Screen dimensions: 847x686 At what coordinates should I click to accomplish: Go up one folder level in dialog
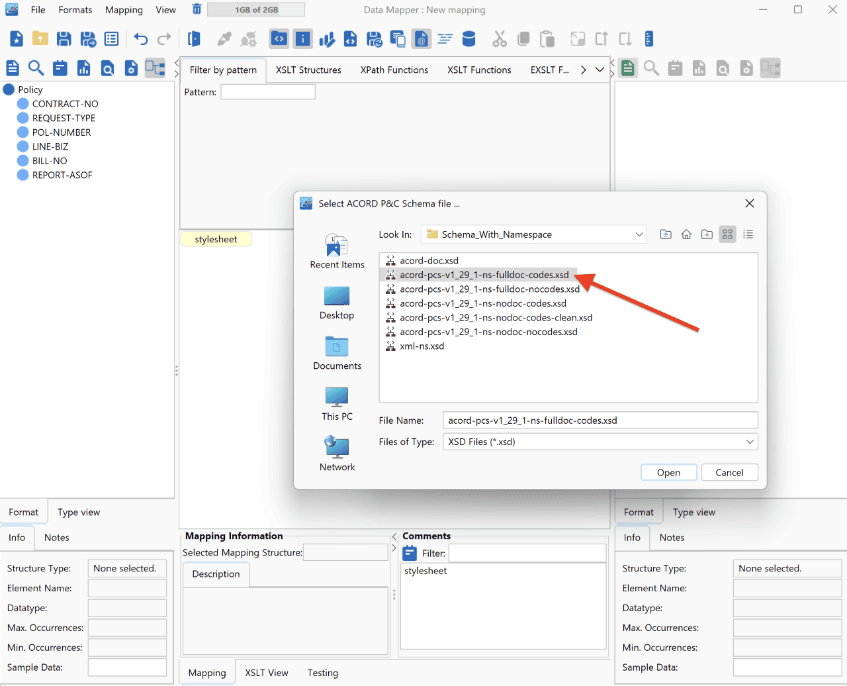pyautogui.click(x=666, y=234)
